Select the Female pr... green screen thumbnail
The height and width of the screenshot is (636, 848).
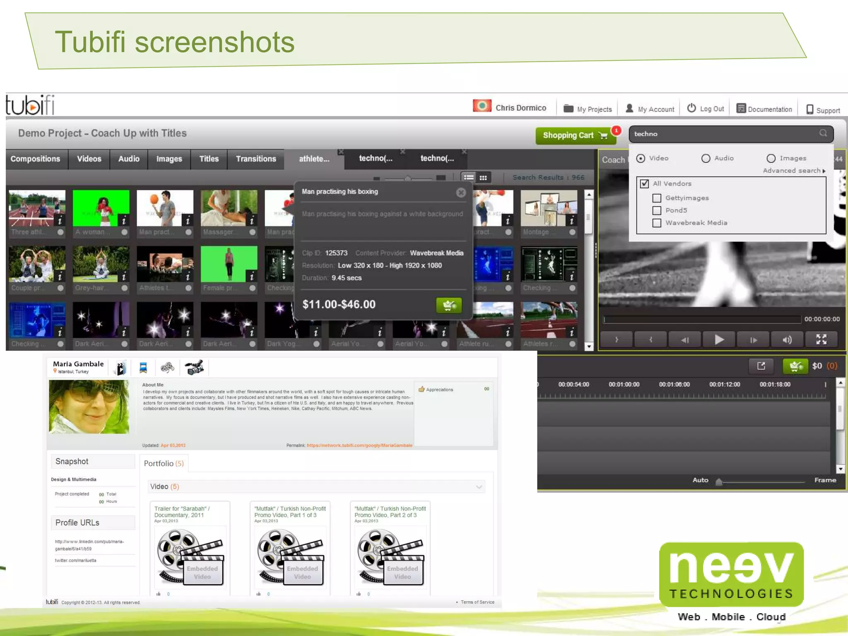tap(229, 264)
